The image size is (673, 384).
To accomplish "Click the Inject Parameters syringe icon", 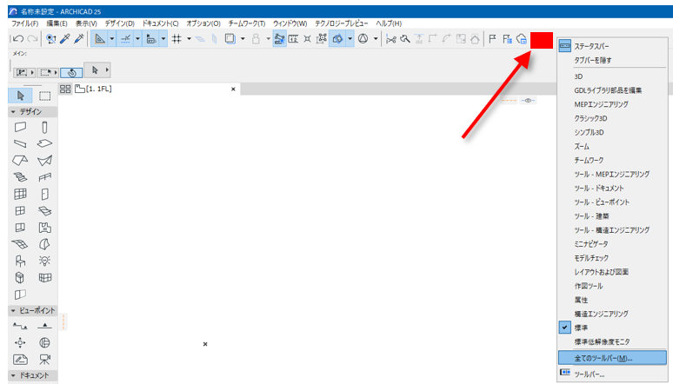I will pos(79,39).
